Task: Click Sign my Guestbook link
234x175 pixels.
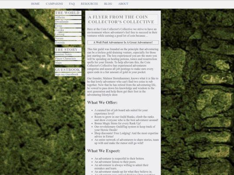Action: pos(67,74)
